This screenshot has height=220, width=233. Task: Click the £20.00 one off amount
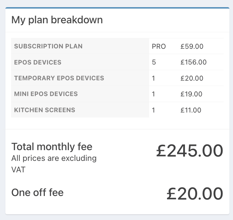pyautogui.click(x=195, y=194)
